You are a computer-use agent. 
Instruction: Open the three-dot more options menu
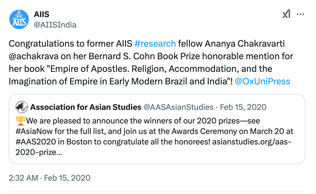pos(301,14)
